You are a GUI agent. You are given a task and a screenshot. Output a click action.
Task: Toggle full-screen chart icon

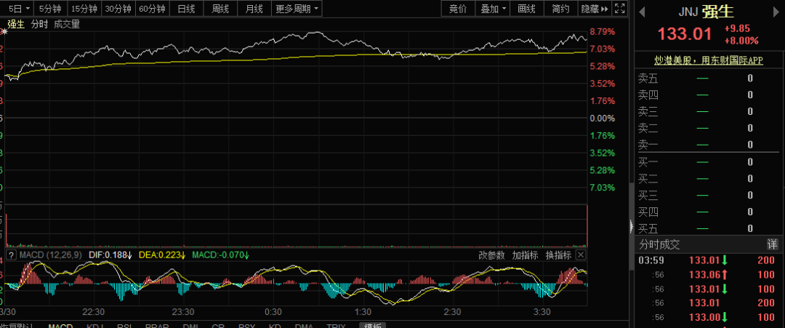click(x=619, y=9)
